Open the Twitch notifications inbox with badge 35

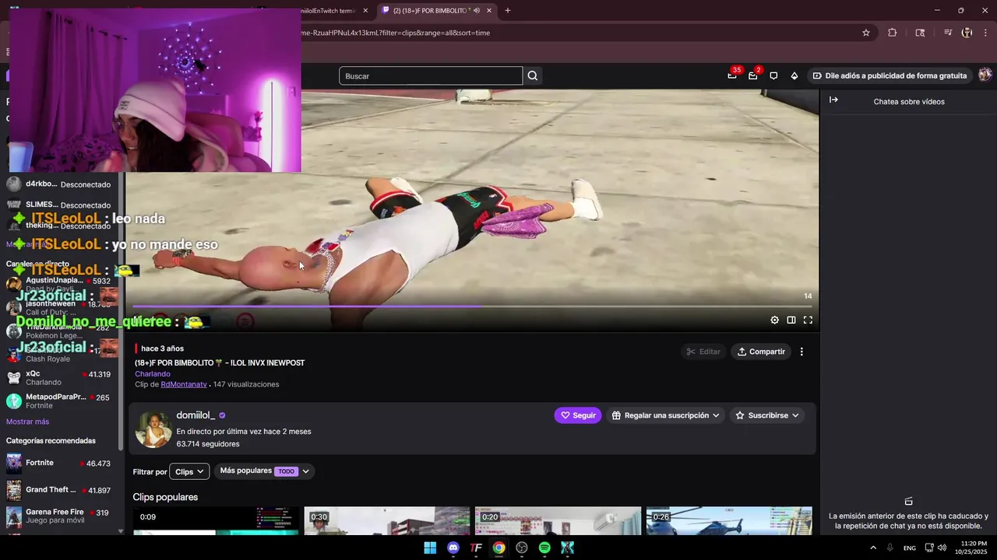coord(732,75)
